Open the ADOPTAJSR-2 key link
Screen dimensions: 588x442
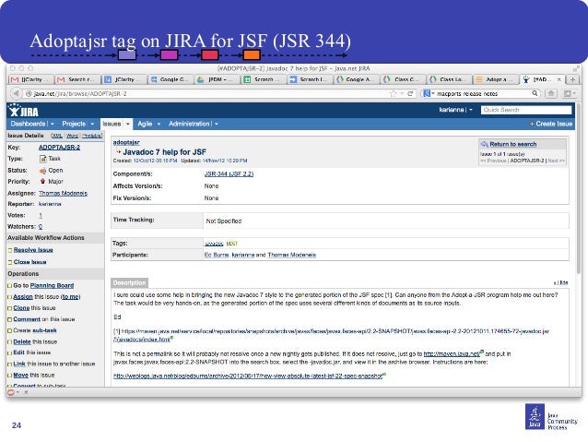point(59,148)
